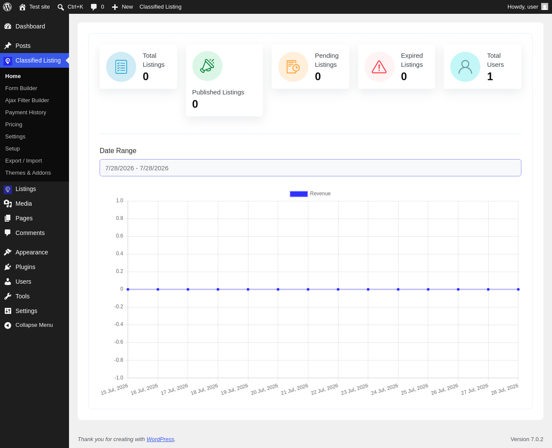Open the user avatar in admin bar

click(x=545, y=6)
